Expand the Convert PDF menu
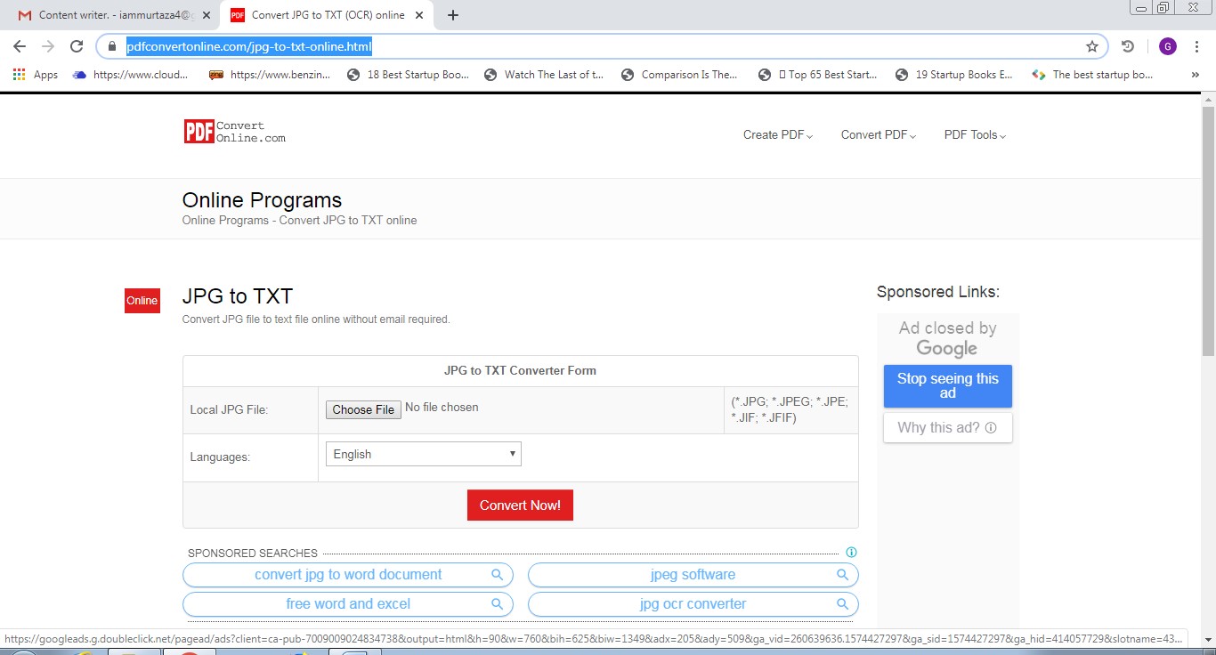The image size is (1216, 655). 879,135
